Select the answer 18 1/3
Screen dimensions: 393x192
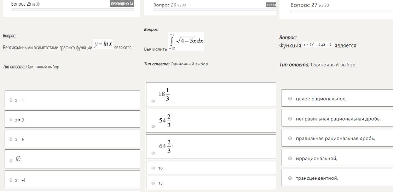[153, 101]
